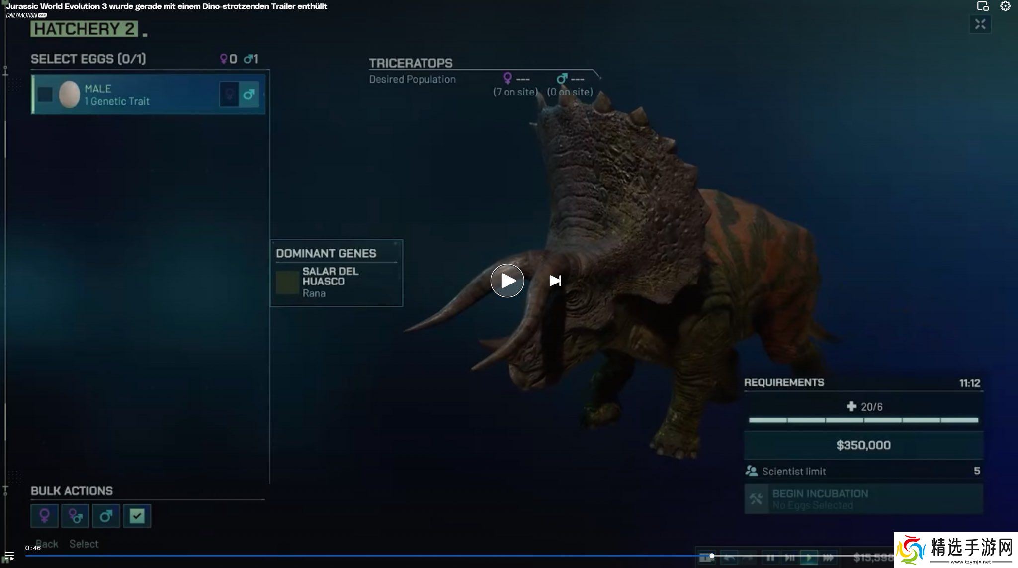
Task: Click the bulk mixed gender icon
Action: (75, 516)
